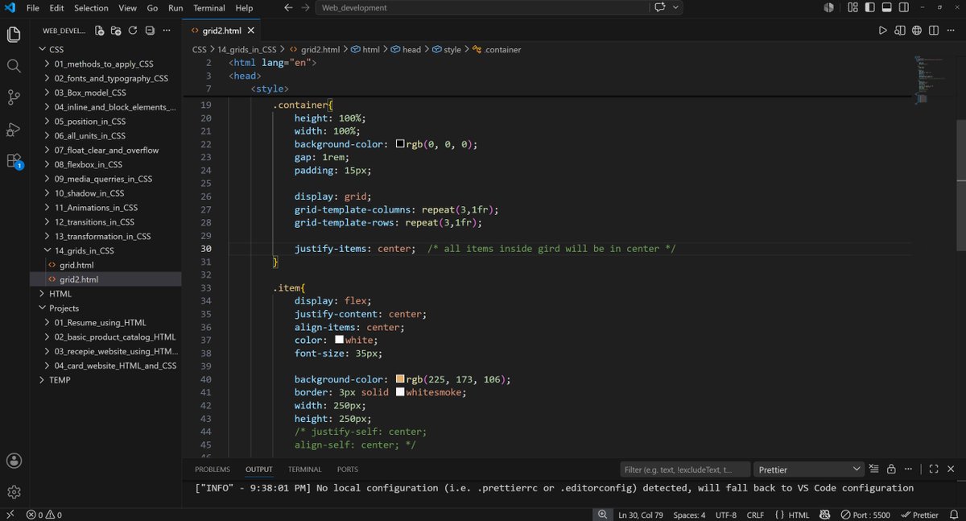Open the Accounts menu icon

(14, 461)
